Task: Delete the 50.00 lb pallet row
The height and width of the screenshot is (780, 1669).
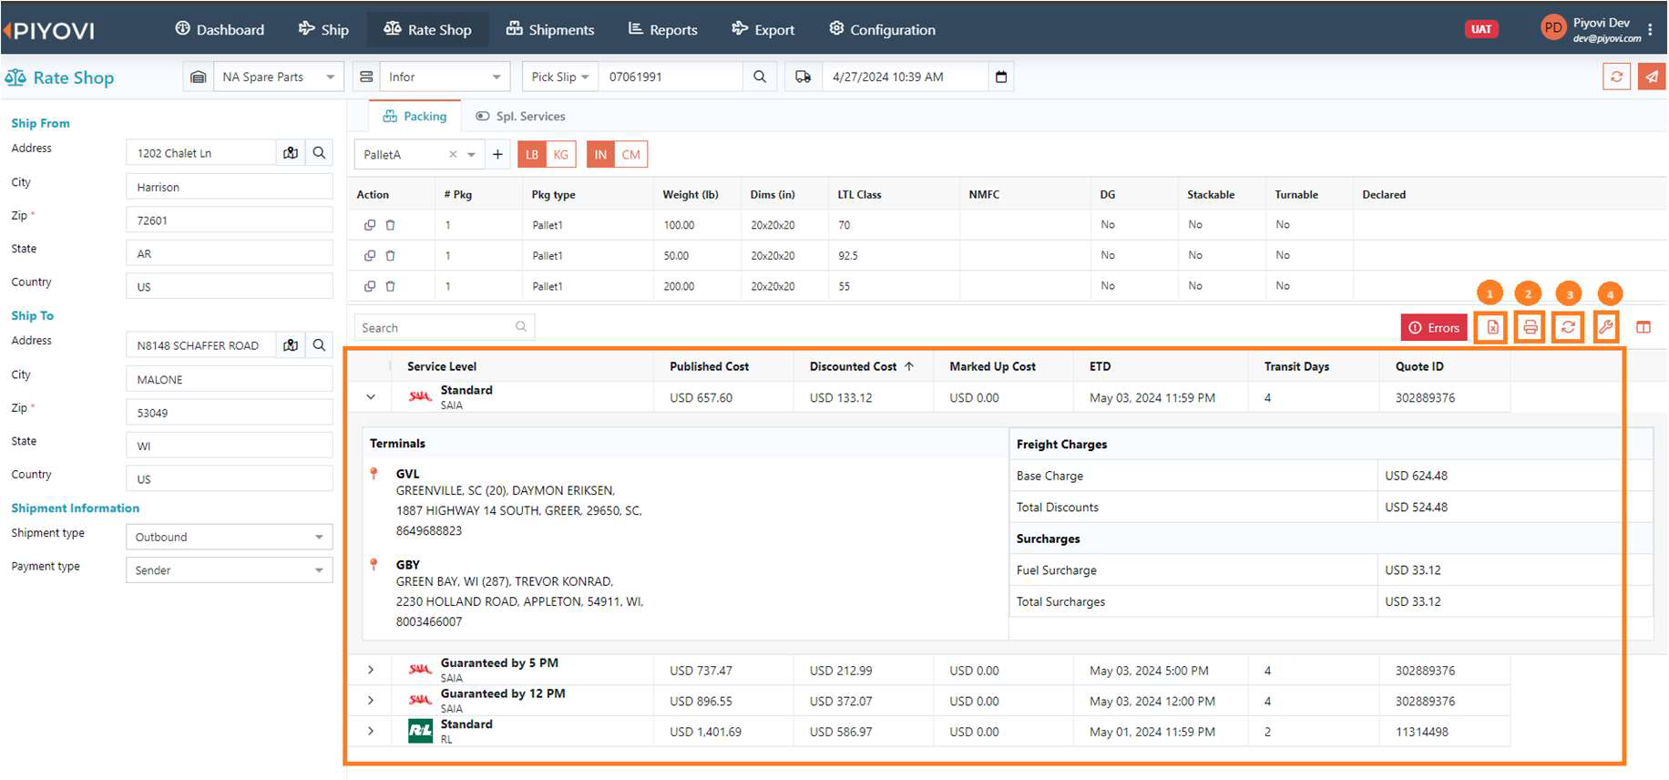Action: pos(390,256)
